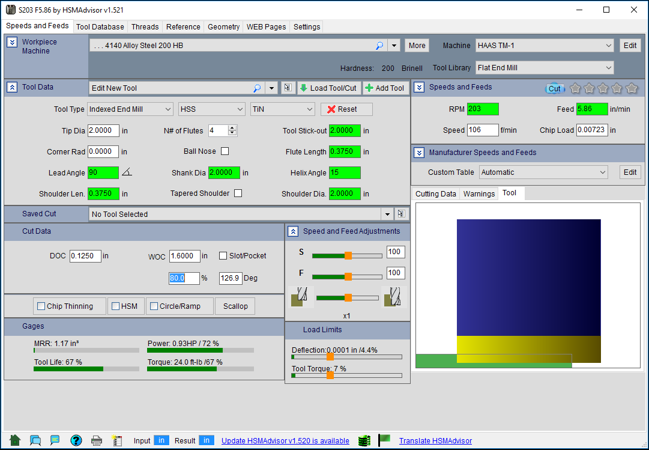Click the green flag translate icon
The height and width of the screenshot is (450, 649).
tap(384, 440)
